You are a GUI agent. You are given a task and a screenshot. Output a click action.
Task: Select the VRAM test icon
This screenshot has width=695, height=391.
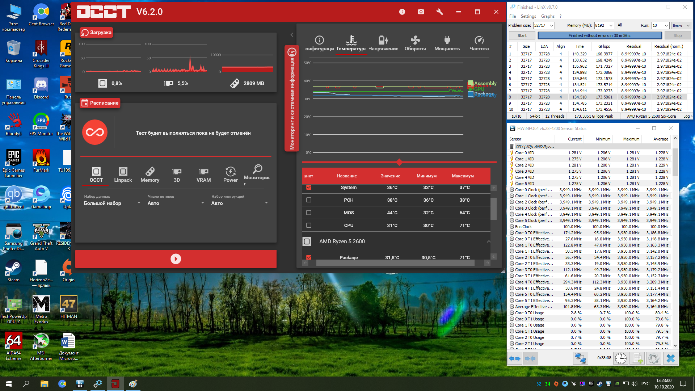[x=204, y=175]
